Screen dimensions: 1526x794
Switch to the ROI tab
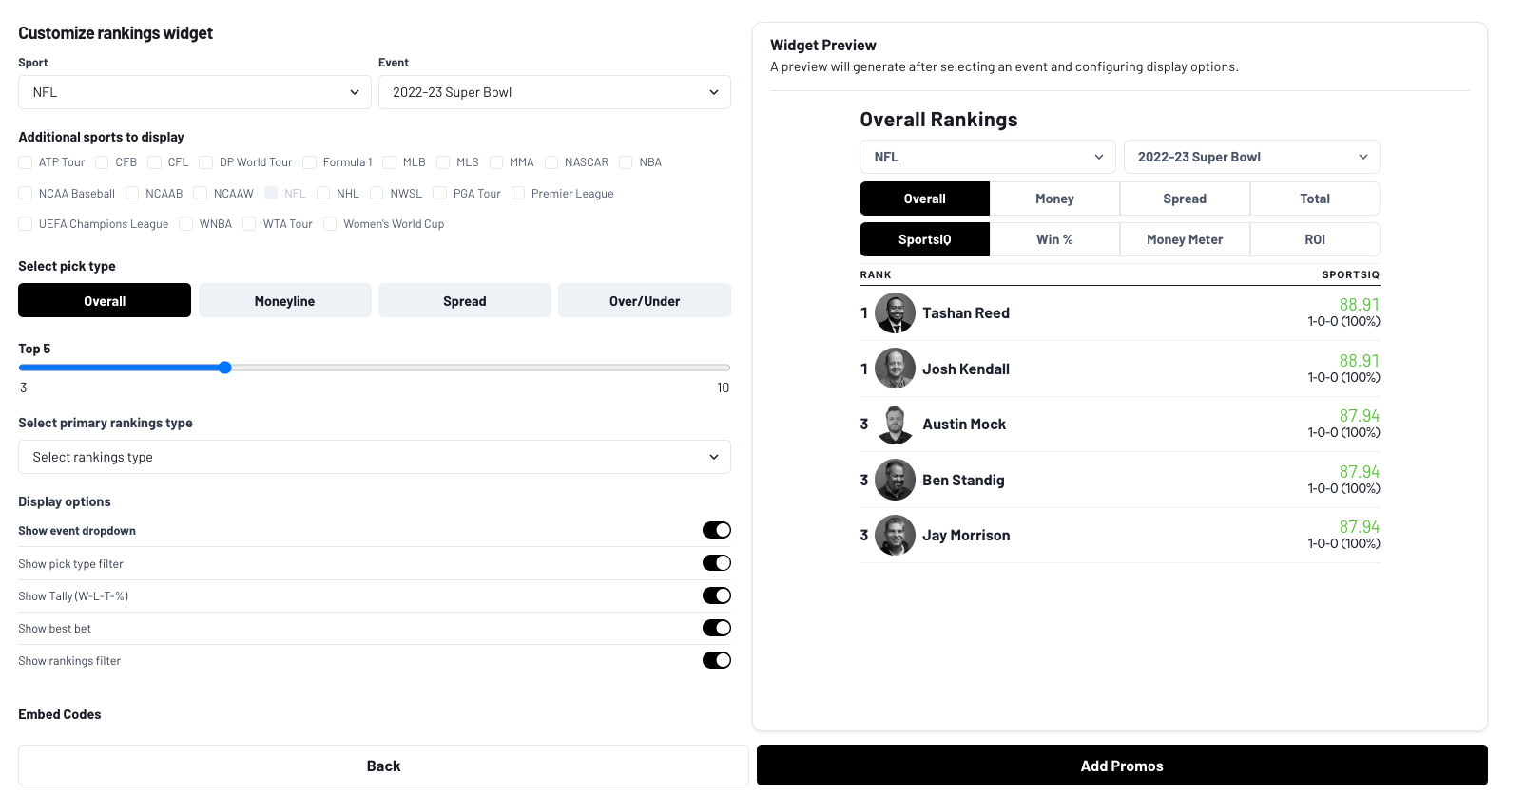pyautogui.click(x=1315, y=239)
